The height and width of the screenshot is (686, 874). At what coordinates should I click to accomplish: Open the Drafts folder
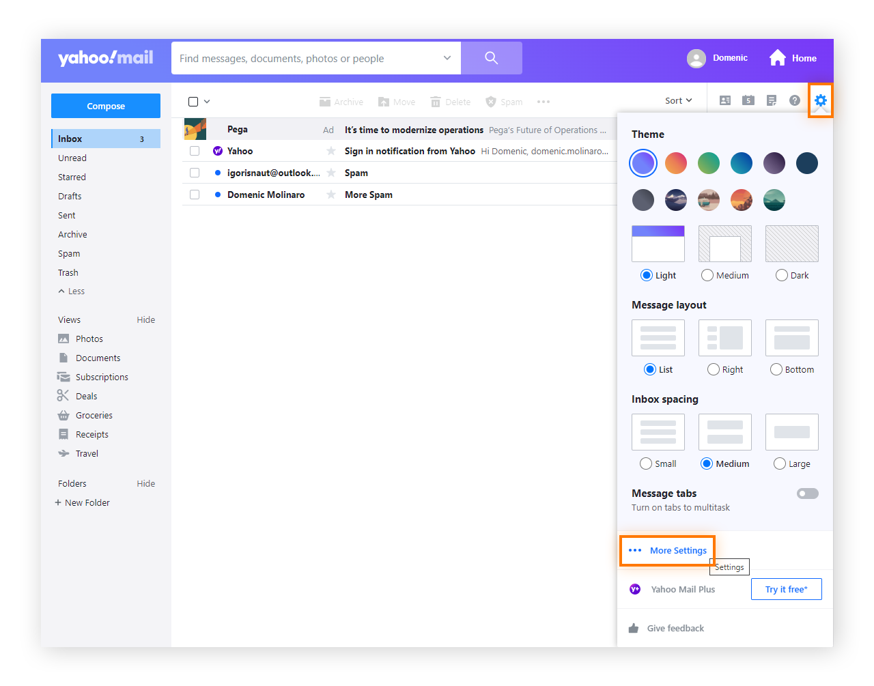[x=70, y=196]
